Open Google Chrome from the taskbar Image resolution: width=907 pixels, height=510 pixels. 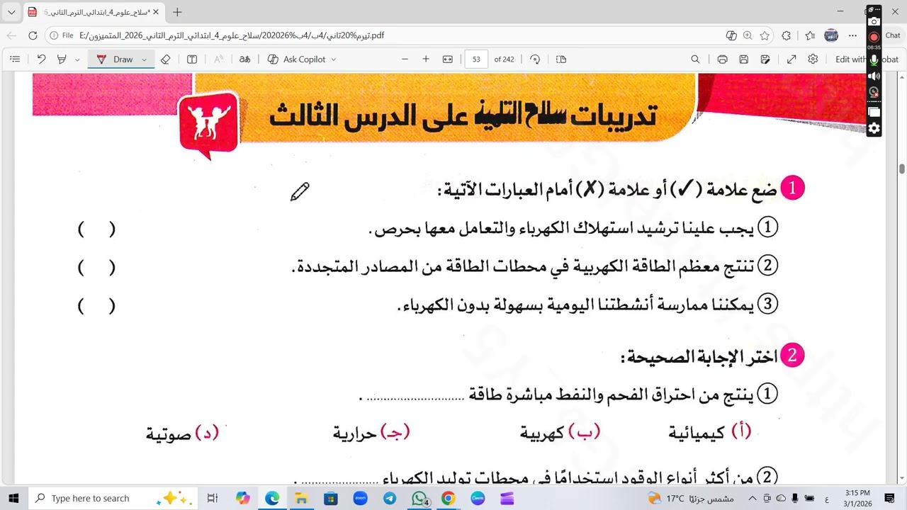[x=448, y=498]
